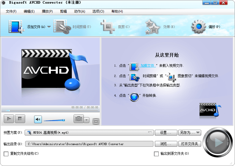
Task: Open the Effects stars icon
Action: 153,27
